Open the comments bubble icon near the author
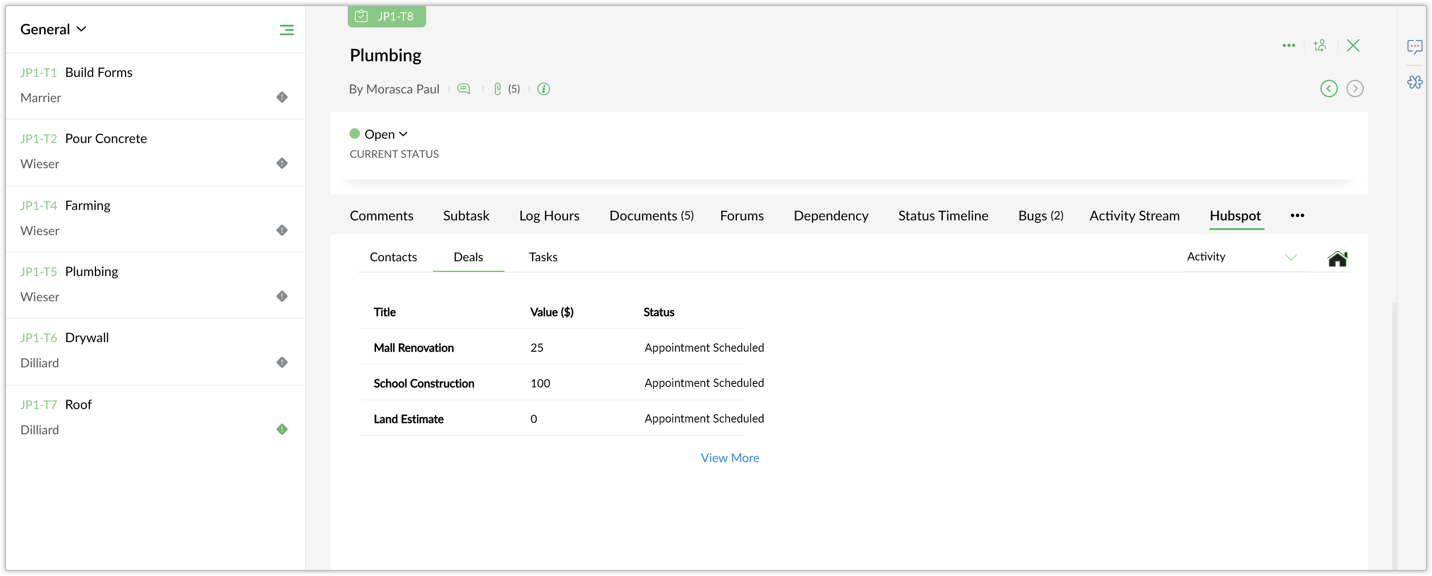The width and height of the screenshot is (1432, 576). click(x=463, y=89)
